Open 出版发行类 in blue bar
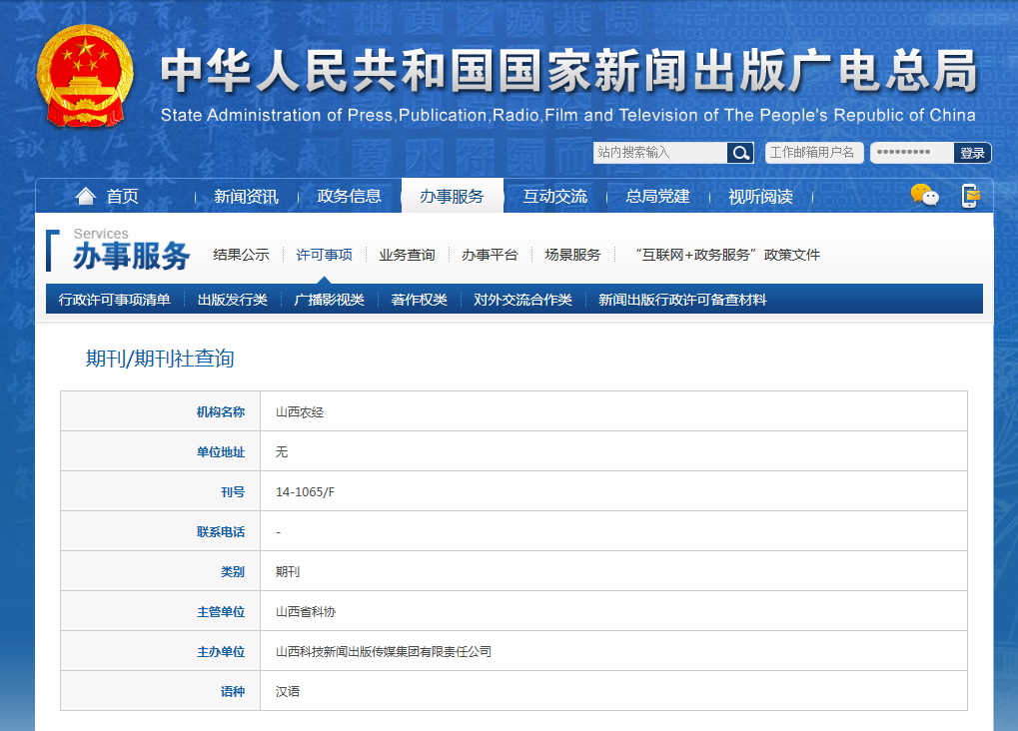The image size is (1018, 731). point(233,300)
